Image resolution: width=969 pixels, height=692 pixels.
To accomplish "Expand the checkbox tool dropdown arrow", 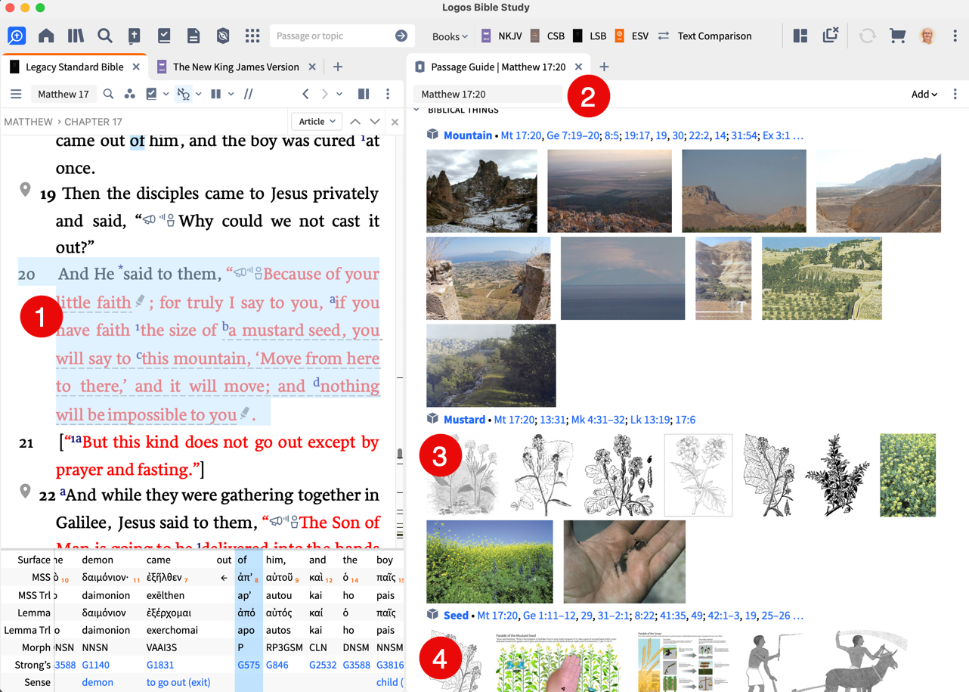I will pos(166,95).
